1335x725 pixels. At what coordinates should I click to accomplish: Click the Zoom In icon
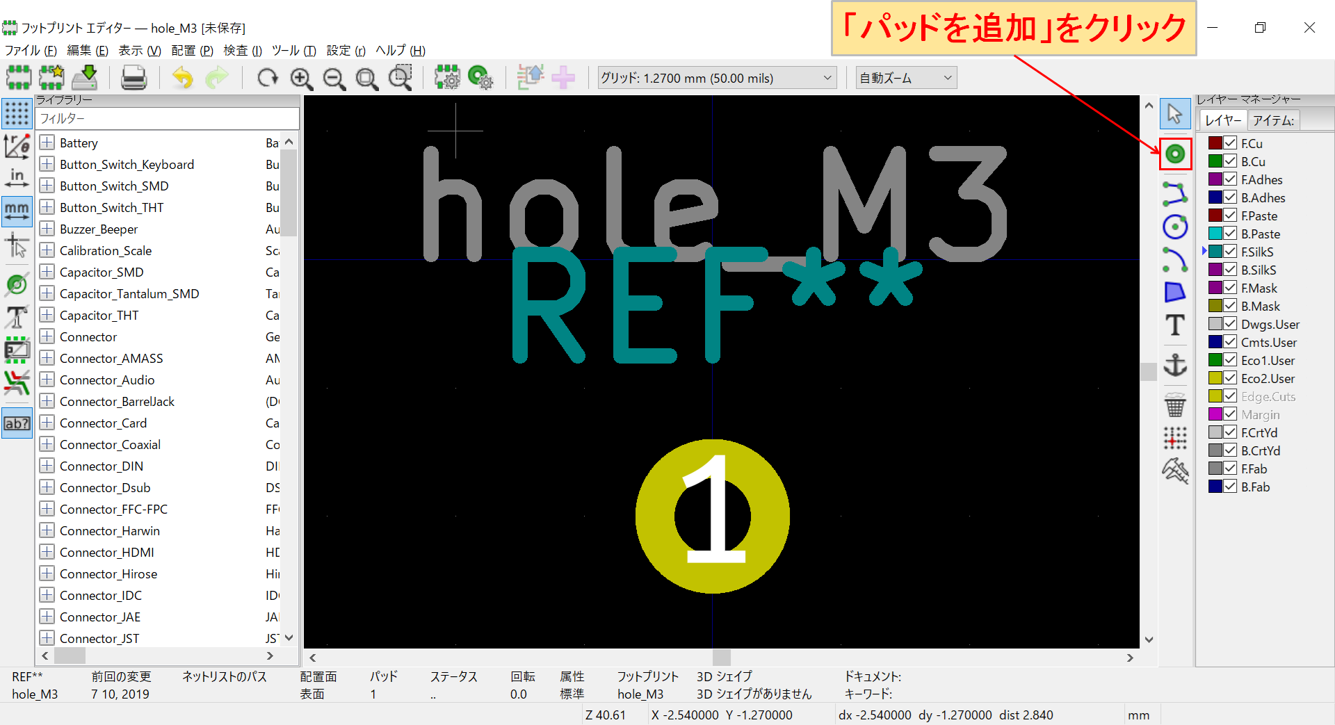point(301,78)
